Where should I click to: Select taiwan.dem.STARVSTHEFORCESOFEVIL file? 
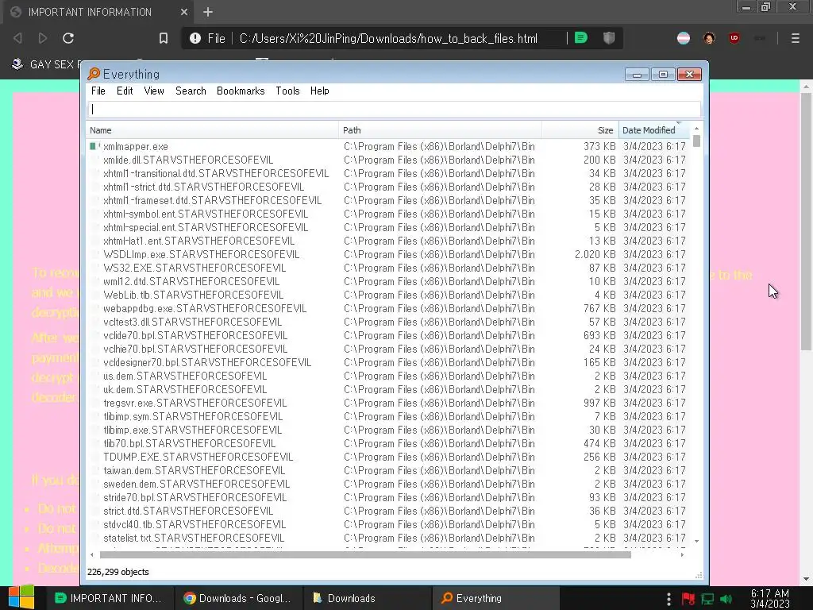click(194, 470)
